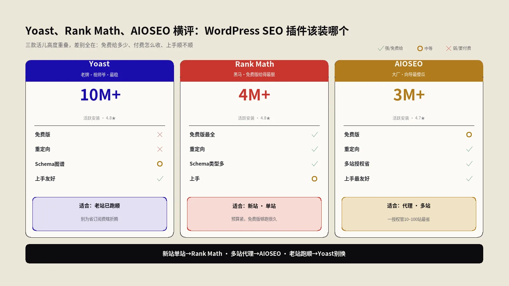Viewport: 509px width, 286px height.
Task: Click the Rank Math 重定向 label
Action: point(197,149)
